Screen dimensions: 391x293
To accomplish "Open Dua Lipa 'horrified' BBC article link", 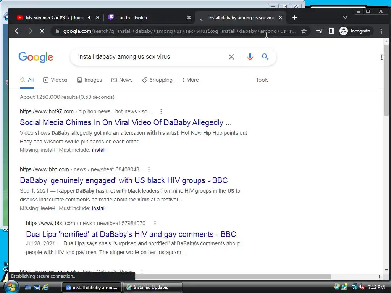I will (x=131, y=234).
